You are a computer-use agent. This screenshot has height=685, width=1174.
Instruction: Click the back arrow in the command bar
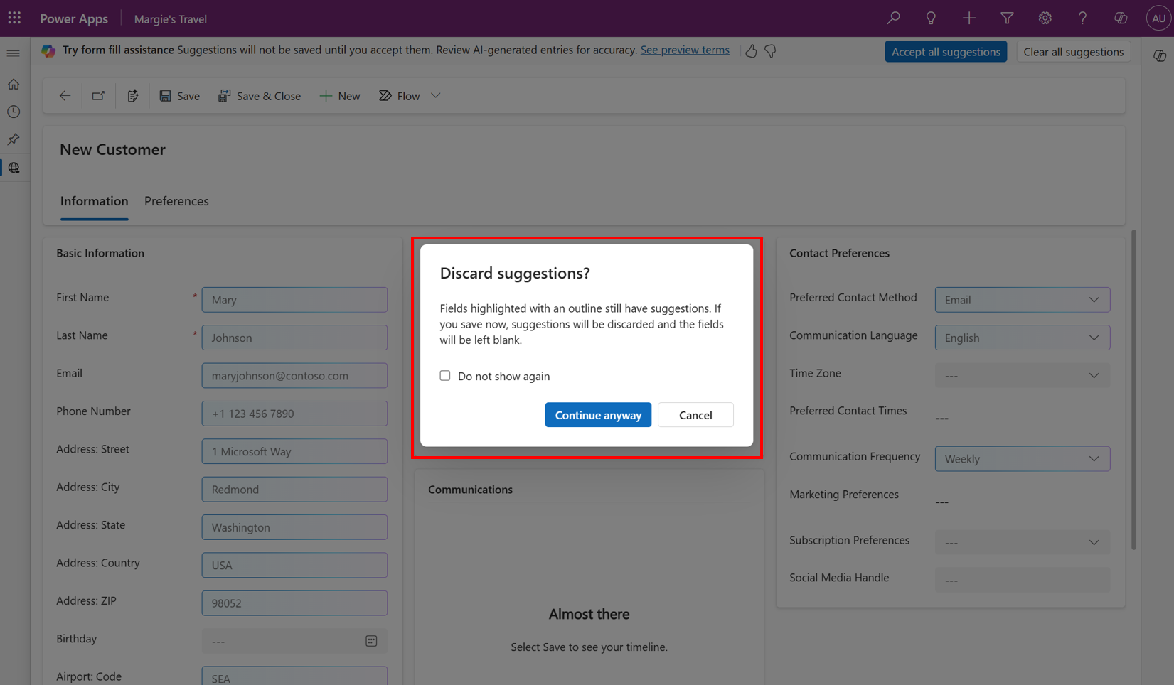click(64, 95)
